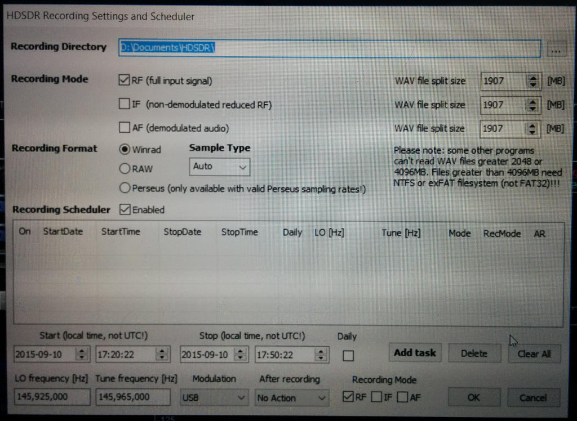Click the LO [Hz] column header
This screenshot has width=577, height=421.
[329, 233]
